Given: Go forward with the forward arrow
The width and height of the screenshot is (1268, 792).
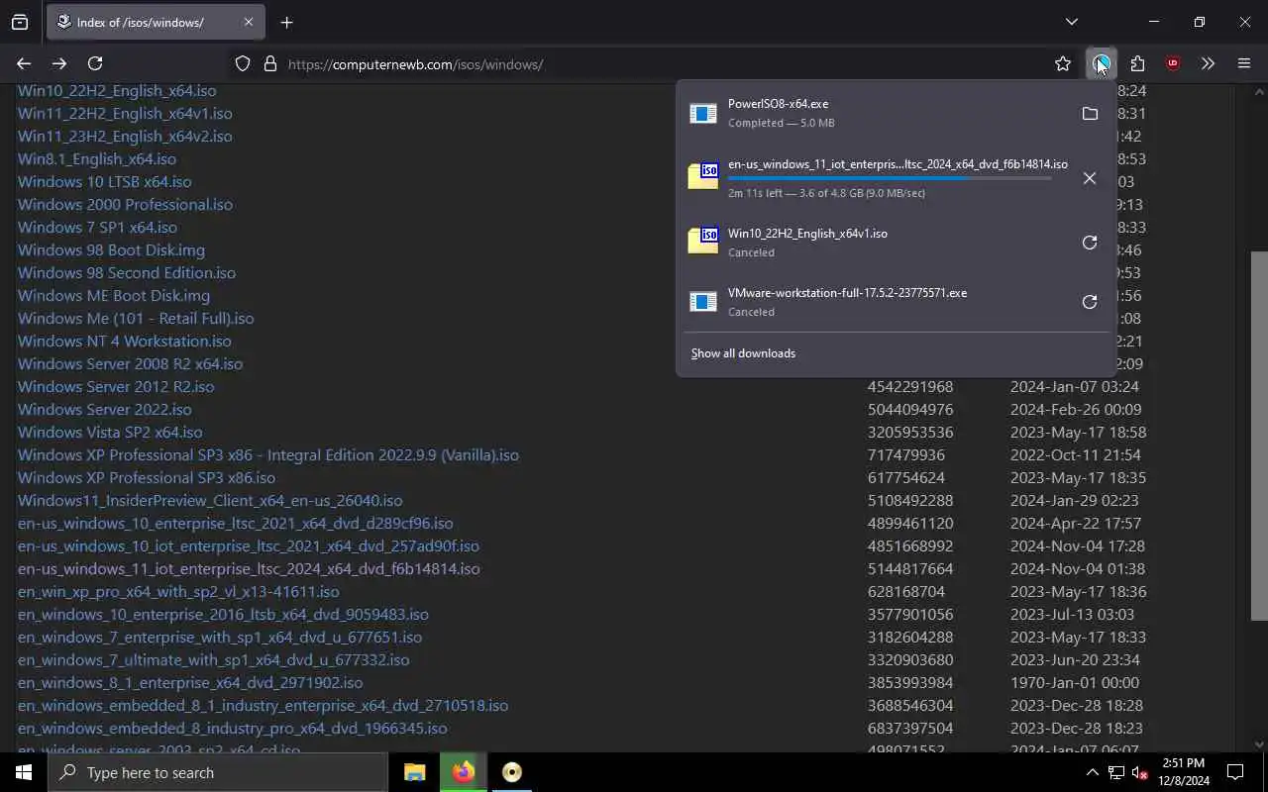Looking at the screenshot, I should 59,63.
